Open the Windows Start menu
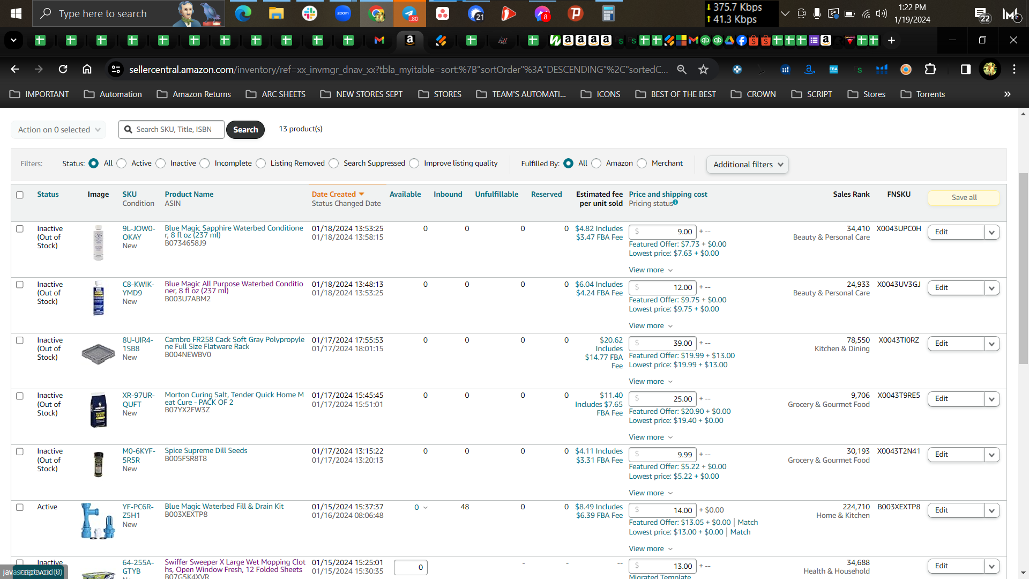This screenshot has width=1029, height=579. coord(16,13)
